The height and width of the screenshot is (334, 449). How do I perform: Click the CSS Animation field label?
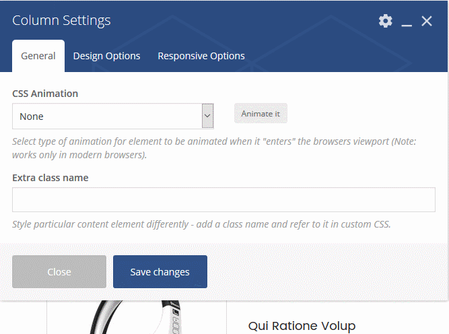(x=45, y=94)
